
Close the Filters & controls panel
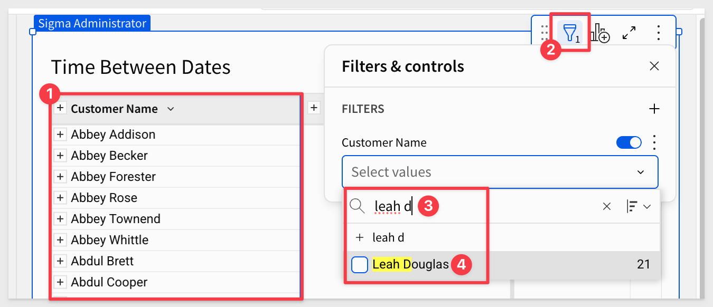pyautogui.click(x=654, y=66)
